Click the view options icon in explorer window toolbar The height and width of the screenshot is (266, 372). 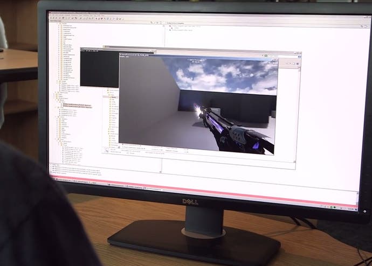(x=298, y=64)
